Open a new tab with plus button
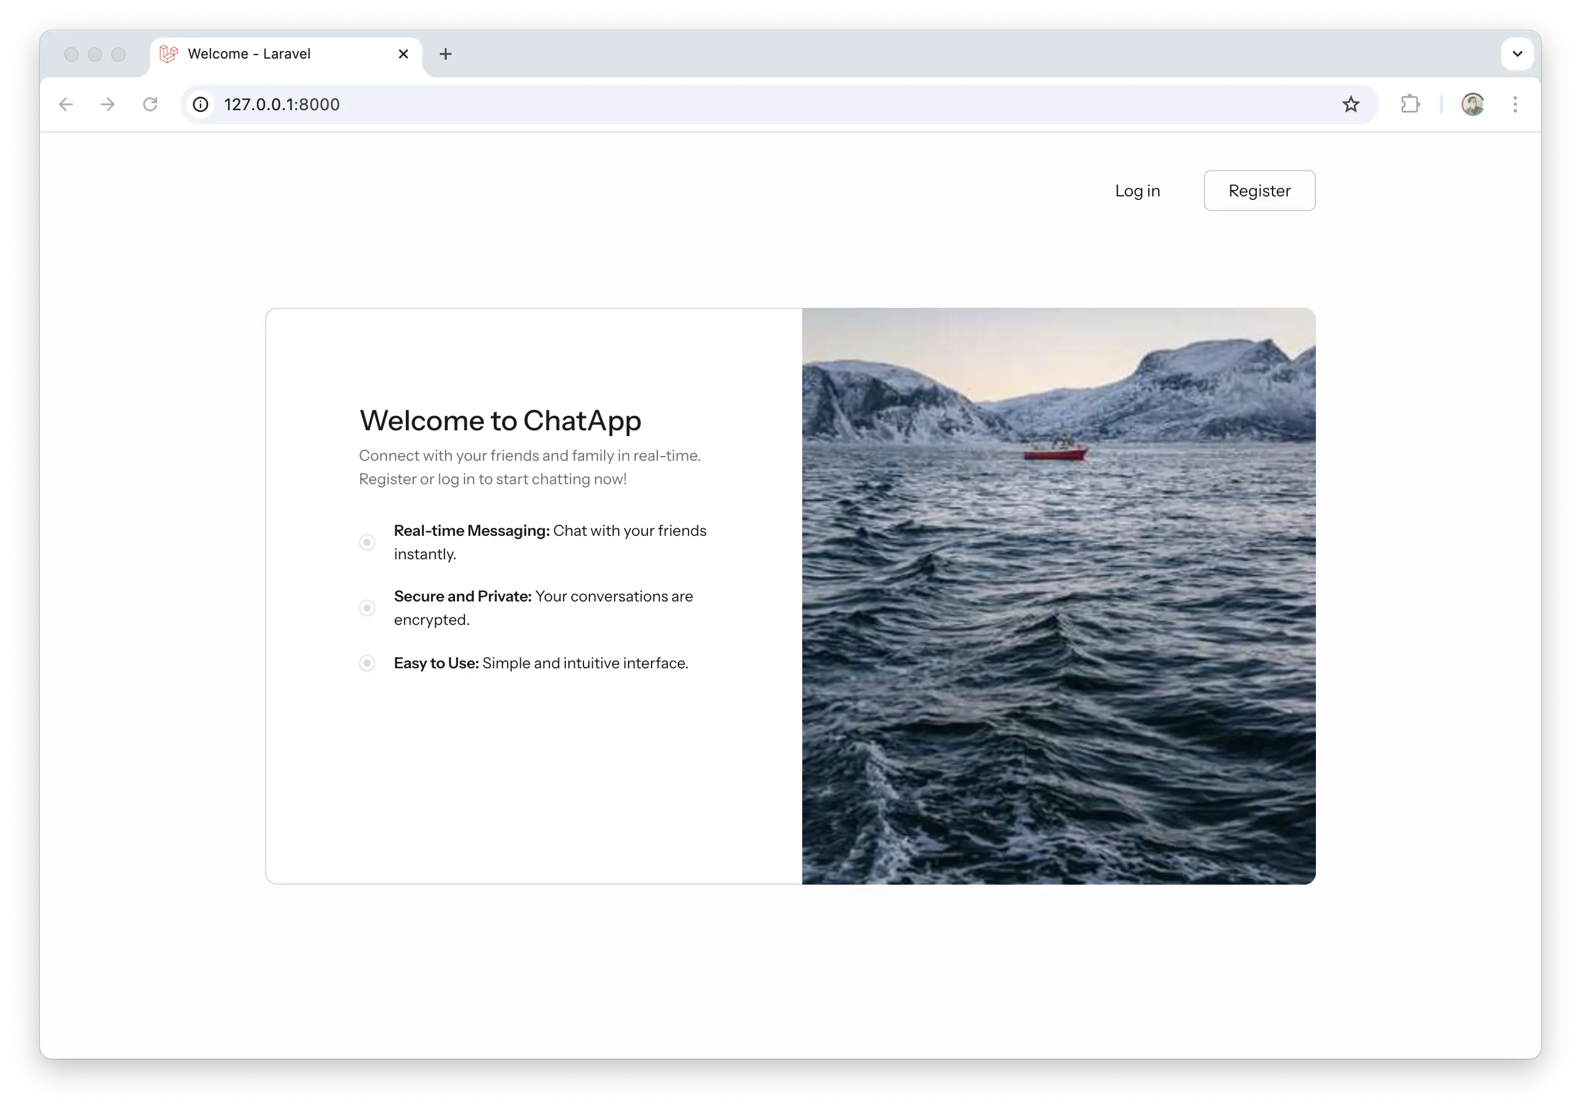The height and width of the screenshot is (1108, 1581). pyautogui.click(x=446, y=55)
